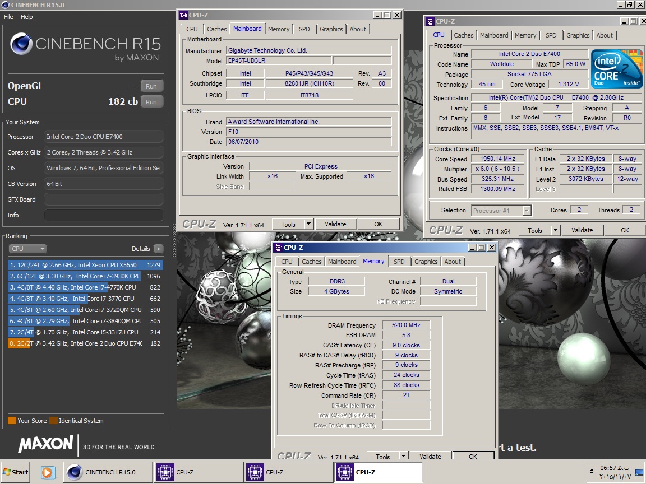The height and width of the screenshot is (484, 646).
Task: Select ranking row Core i7-4770K
Action: coord(85,287)
